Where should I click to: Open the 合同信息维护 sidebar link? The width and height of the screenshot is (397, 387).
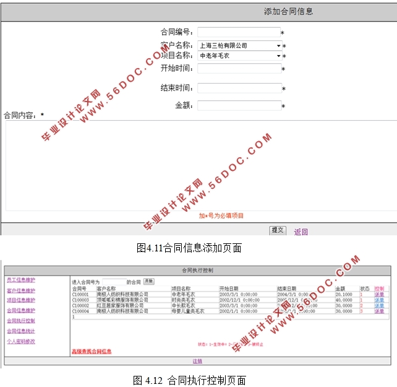click(x=21, y=310)
